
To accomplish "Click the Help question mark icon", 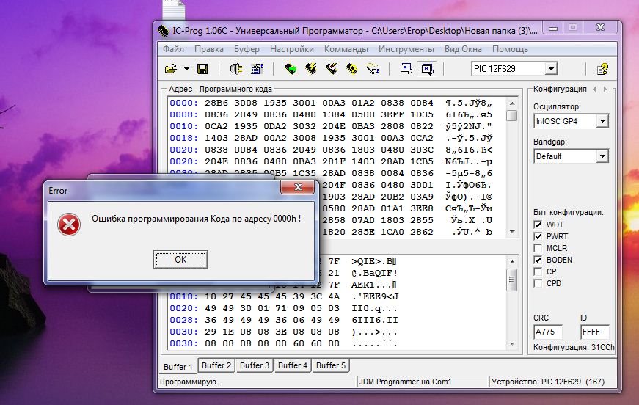I will (602, 69).
